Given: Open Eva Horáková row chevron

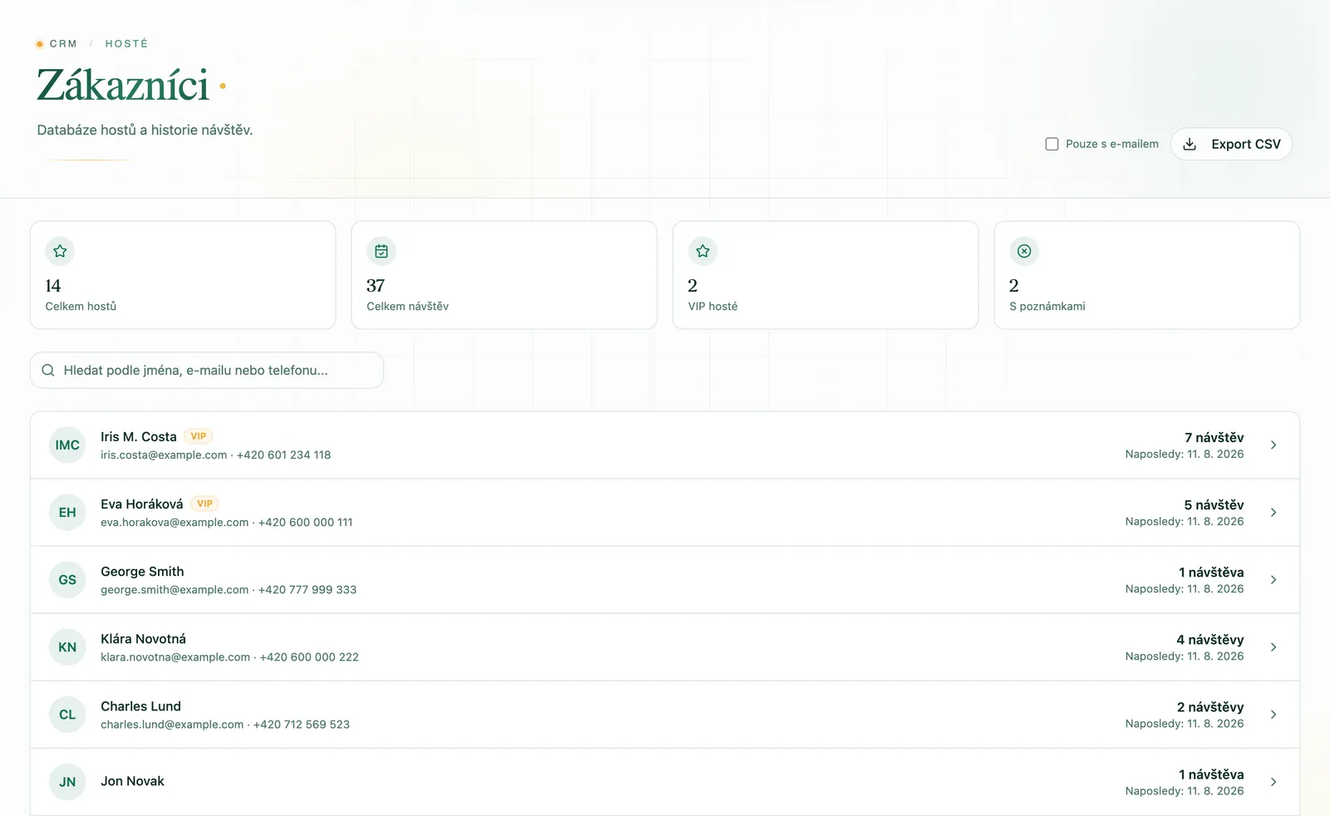Looking at the screenshot, I should coord(1273,513).
